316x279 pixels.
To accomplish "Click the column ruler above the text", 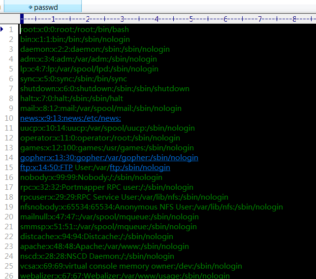I will tap(168, 19).
